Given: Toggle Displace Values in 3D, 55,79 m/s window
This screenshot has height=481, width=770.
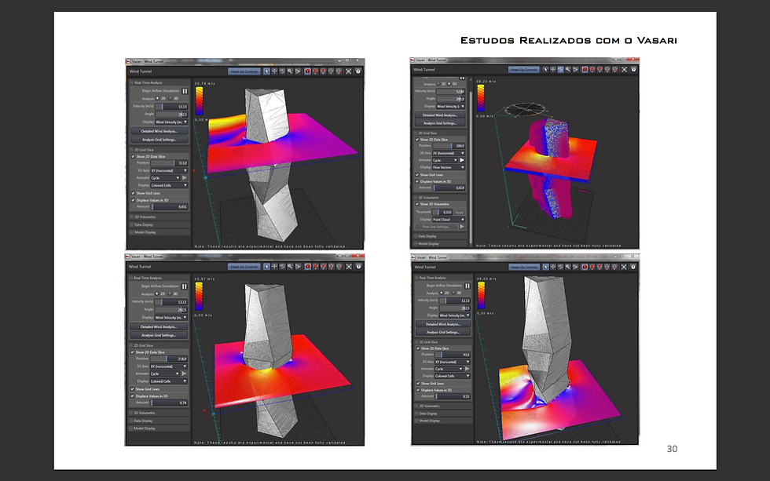Looking at the screenshot, I should 133,200.
